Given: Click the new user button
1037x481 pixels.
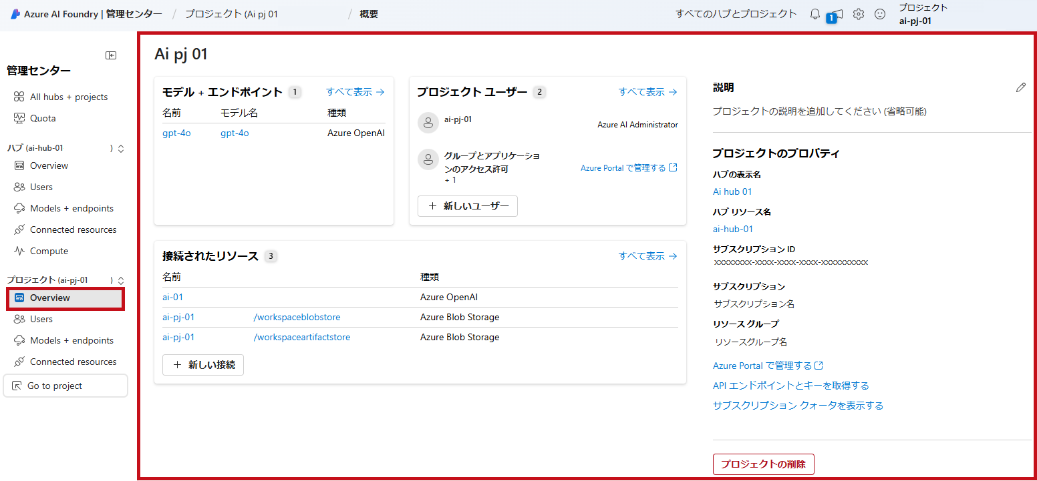Looking at the screenshot, I should [x=468, y=206].
